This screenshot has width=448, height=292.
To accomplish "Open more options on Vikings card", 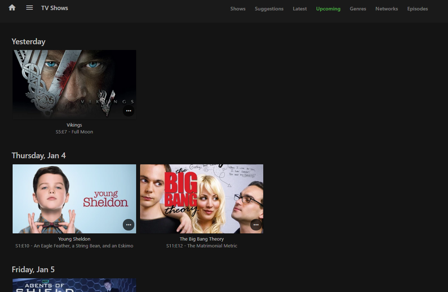I will [129, 111].
